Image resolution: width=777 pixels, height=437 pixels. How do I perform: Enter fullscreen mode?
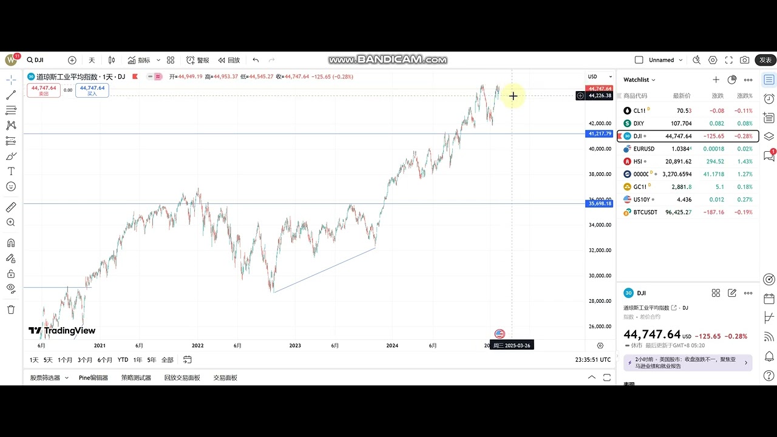click(x=728, y=60)
